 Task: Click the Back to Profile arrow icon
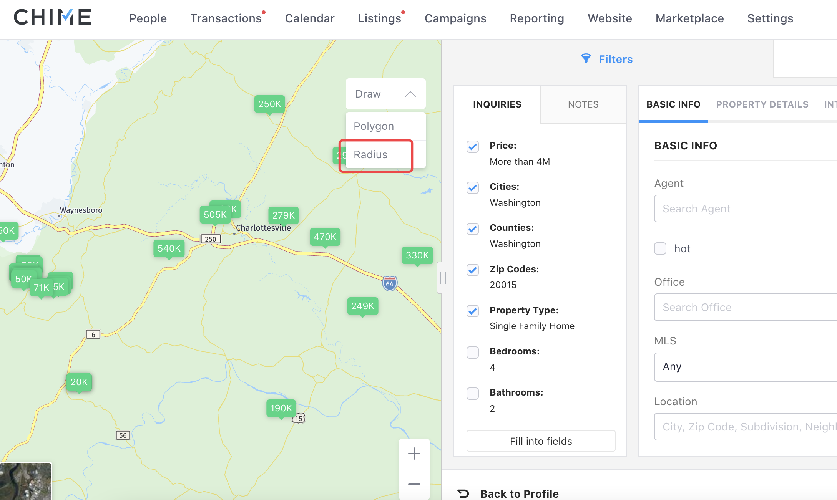tap(463, 493)
